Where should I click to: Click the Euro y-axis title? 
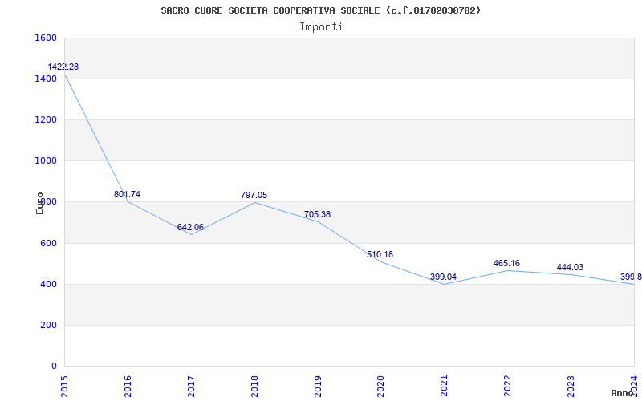tap(39, 203)
